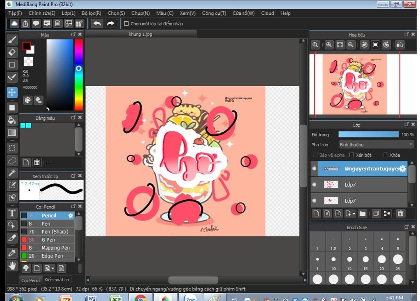The image size is (420, 301).
Task: Select the Edge Pen brush
Action: (x=47, y=256)
